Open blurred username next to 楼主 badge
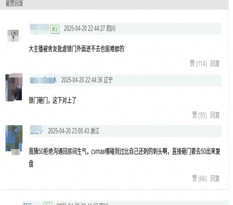This screenshot has height=205, width=233. tap(40, 29)
